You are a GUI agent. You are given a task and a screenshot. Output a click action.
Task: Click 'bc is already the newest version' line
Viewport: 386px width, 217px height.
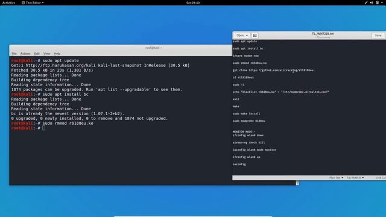click(68, 114)
